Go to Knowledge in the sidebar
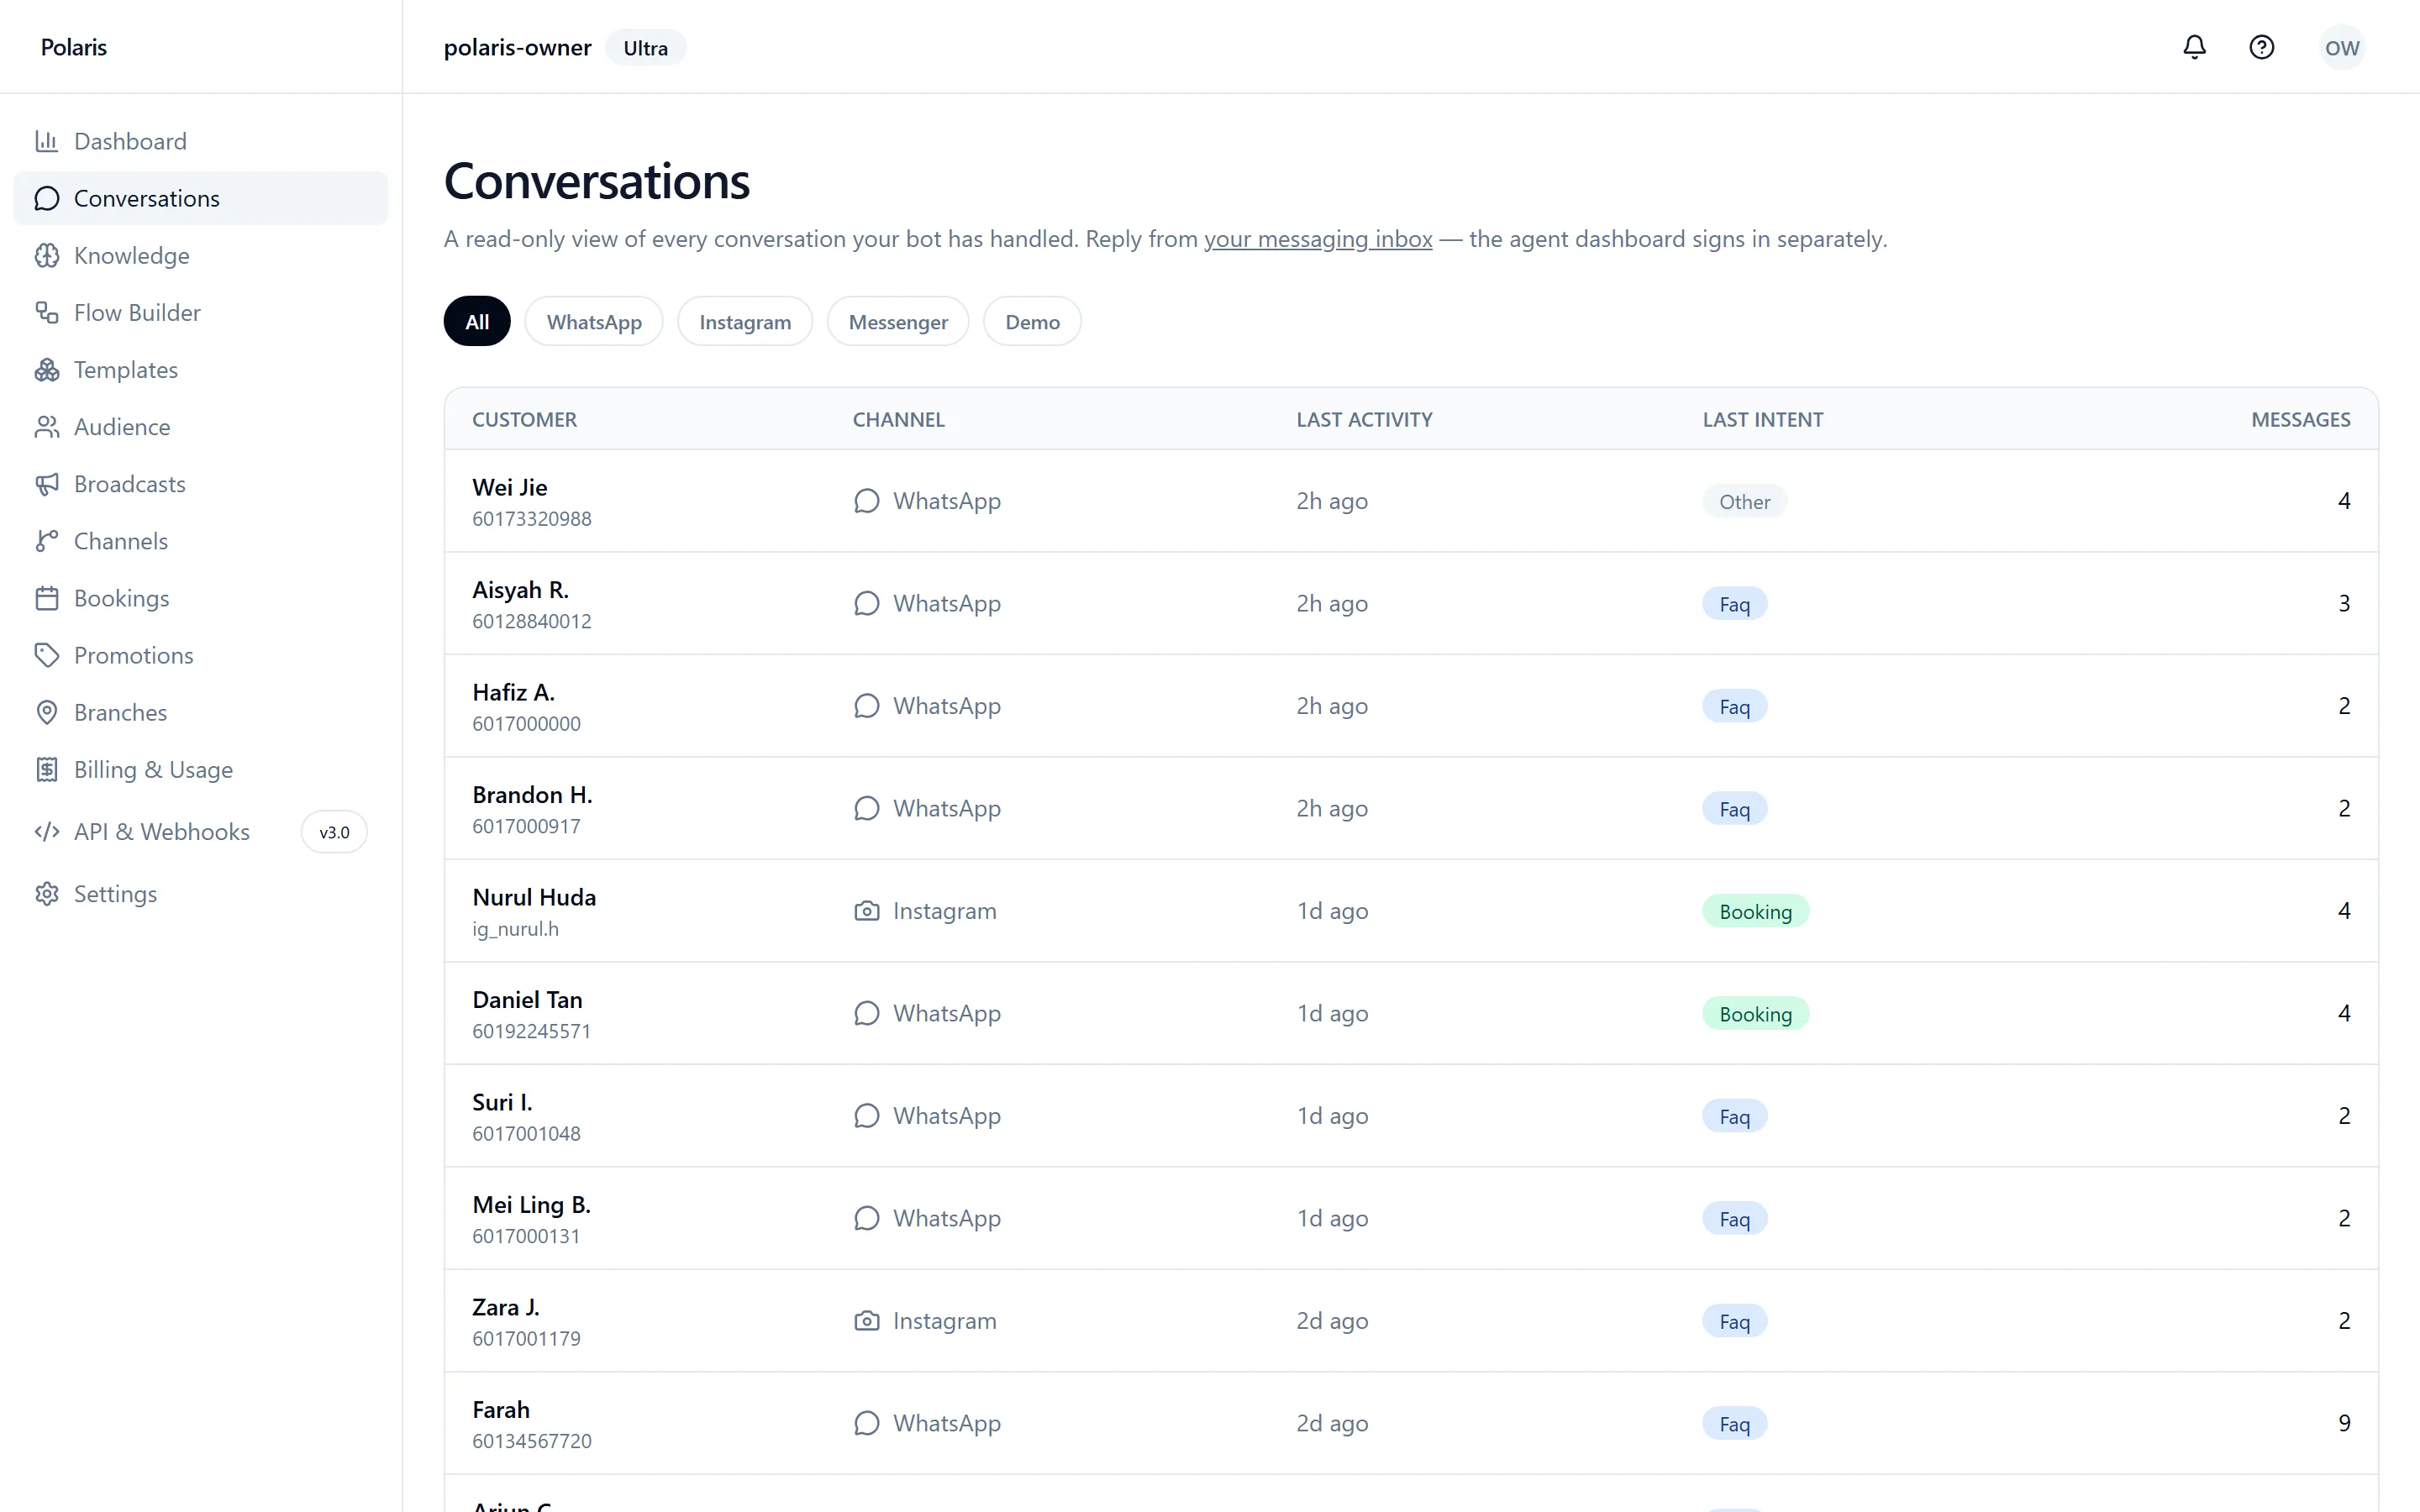Screen dimensions: 2420x1512 click(x=200, y=255)
